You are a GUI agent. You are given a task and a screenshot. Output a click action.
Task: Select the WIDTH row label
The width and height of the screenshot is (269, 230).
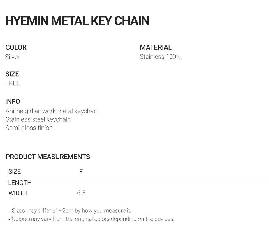point(18,193)
